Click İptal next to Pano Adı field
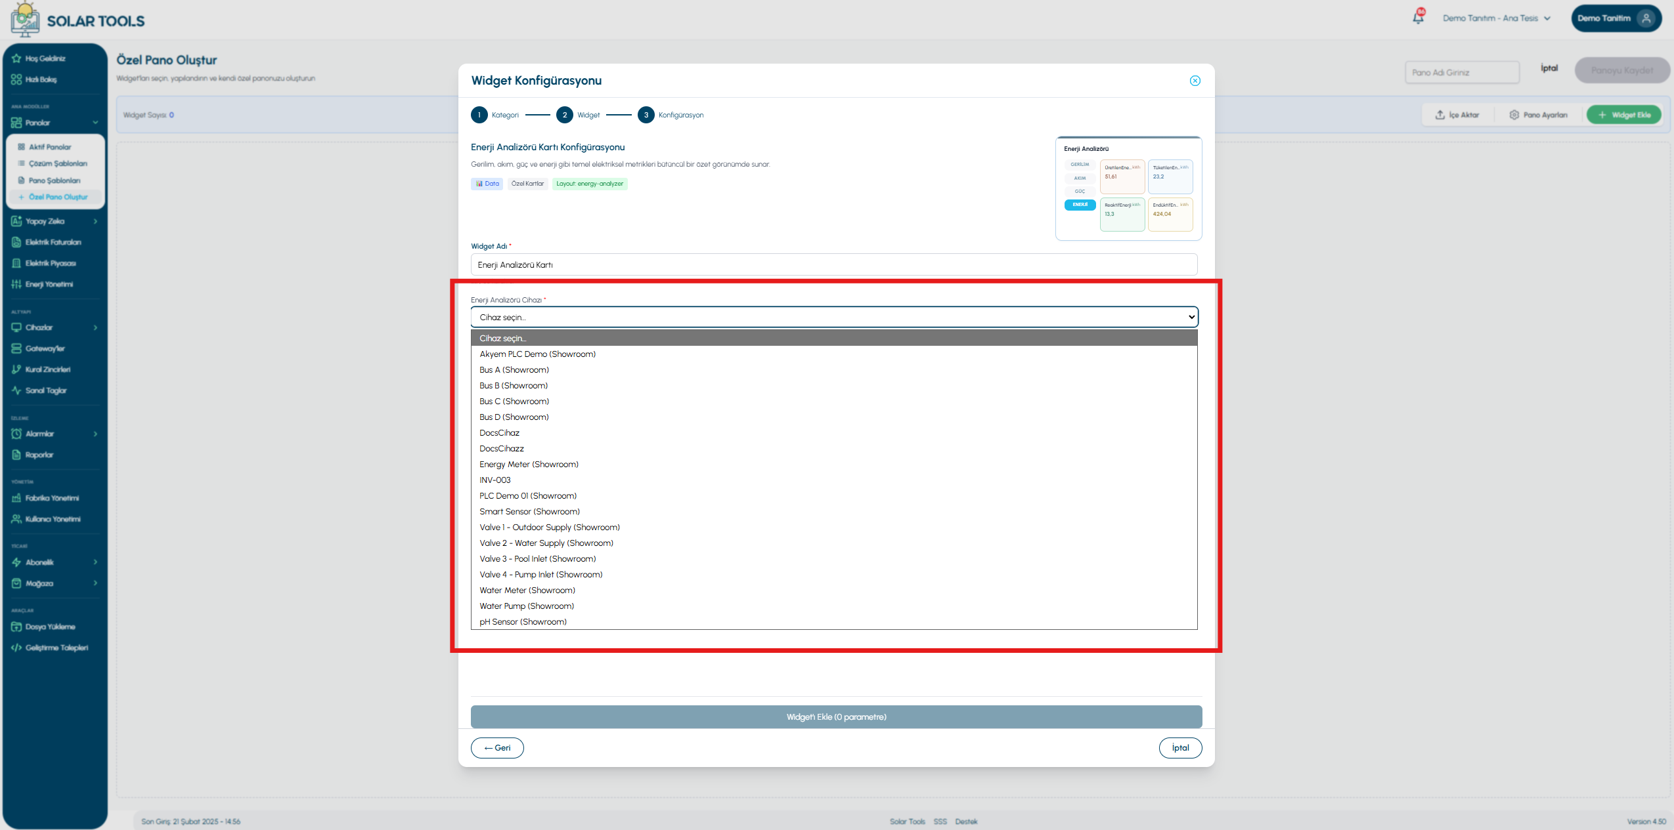Screen dimensions: 1674x830 [x=1549, y=68]
